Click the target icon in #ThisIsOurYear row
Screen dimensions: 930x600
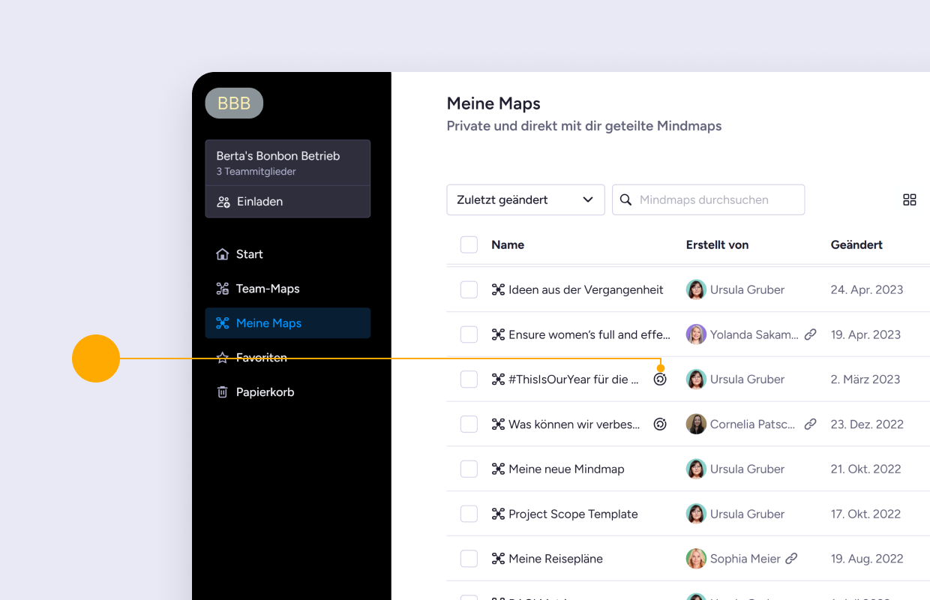tap(660, 379)
